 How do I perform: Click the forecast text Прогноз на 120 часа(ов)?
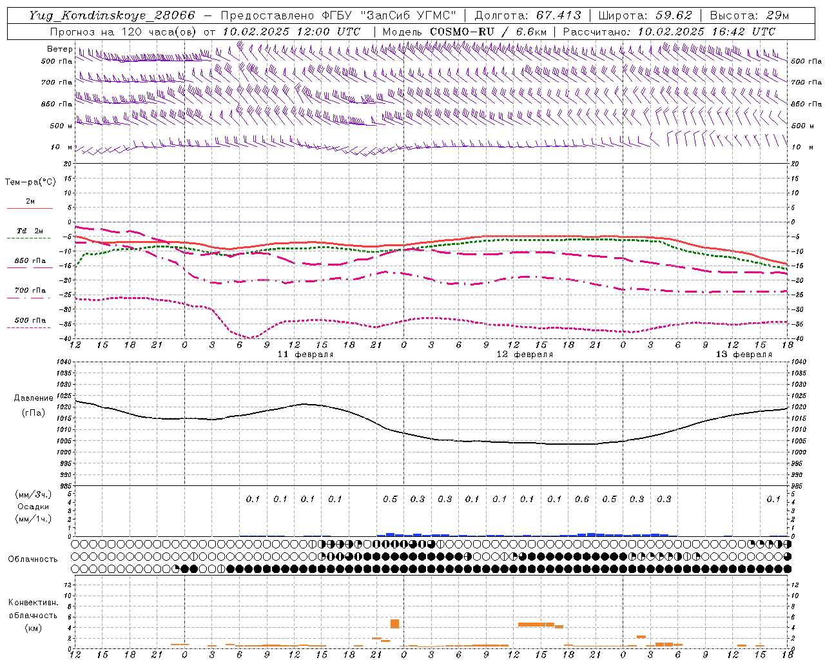click(124, 32)
